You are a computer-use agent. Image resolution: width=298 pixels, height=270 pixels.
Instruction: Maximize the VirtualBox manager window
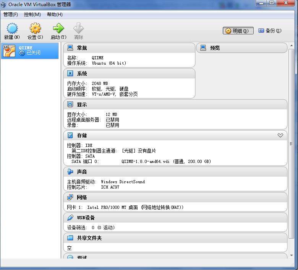tap(272, 3)
